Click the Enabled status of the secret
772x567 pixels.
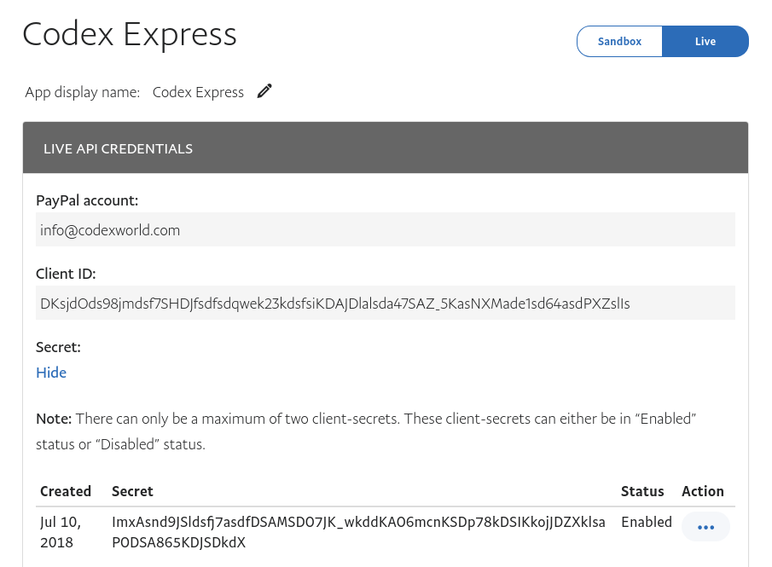click(x=647, y=522)
